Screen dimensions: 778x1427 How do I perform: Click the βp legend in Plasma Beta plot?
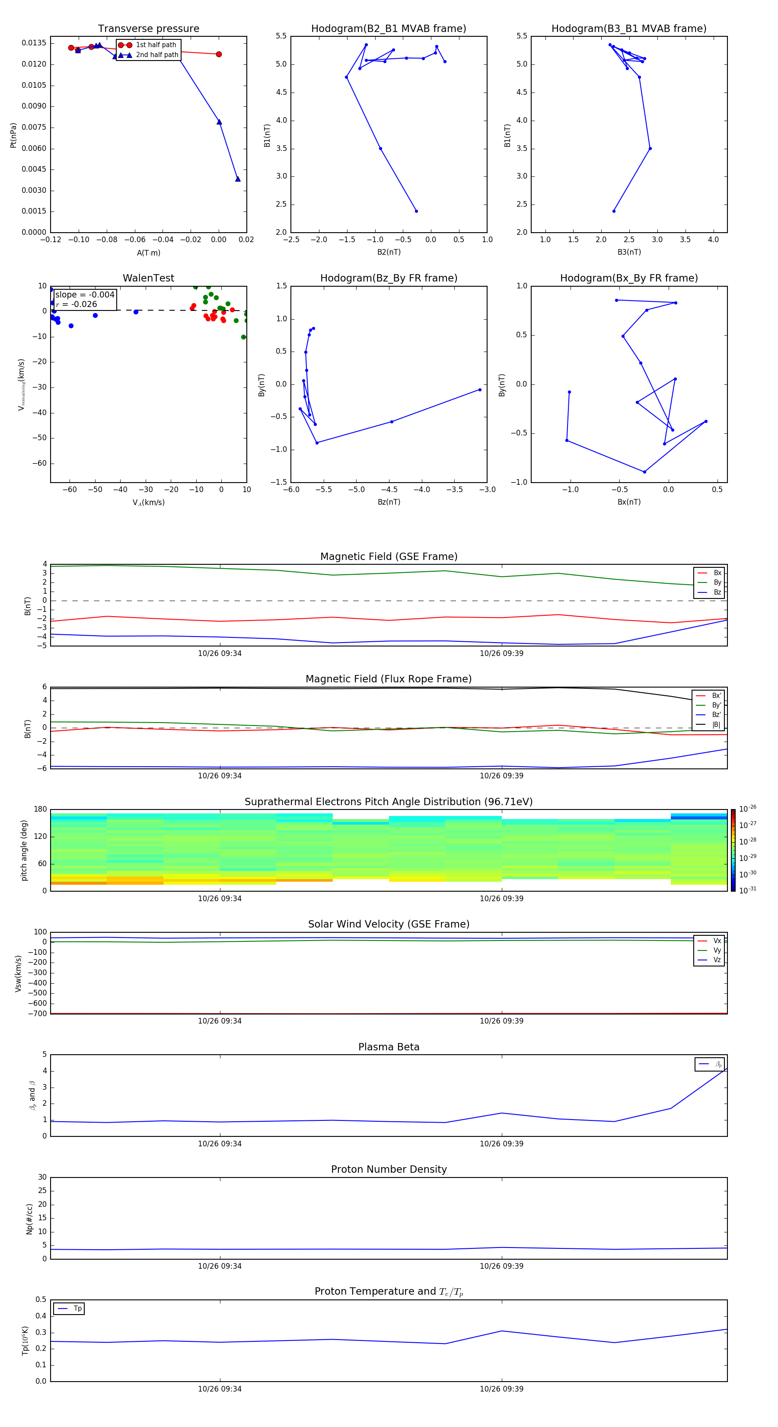(x=710, y=1064)
